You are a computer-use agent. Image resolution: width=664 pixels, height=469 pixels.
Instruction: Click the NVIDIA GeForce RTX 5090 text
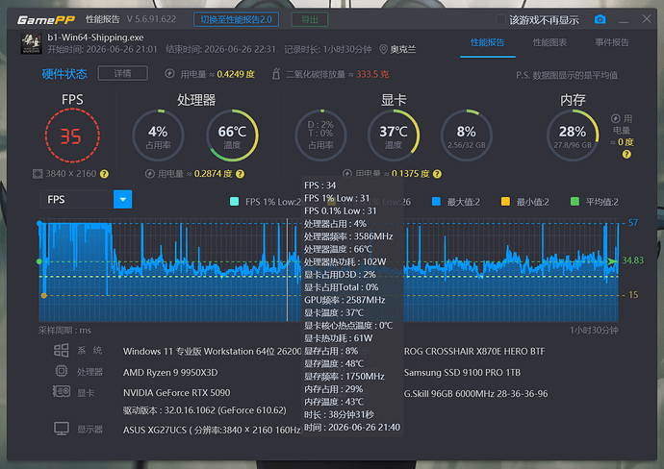pos(177,393)
